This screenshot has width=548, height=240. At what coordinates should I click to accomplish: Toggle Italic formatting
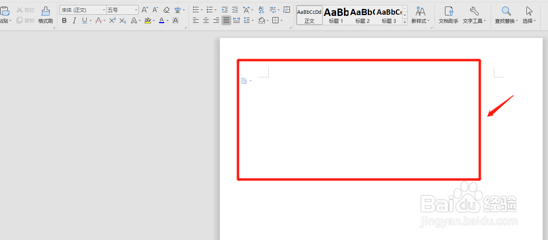click(74, 20)
